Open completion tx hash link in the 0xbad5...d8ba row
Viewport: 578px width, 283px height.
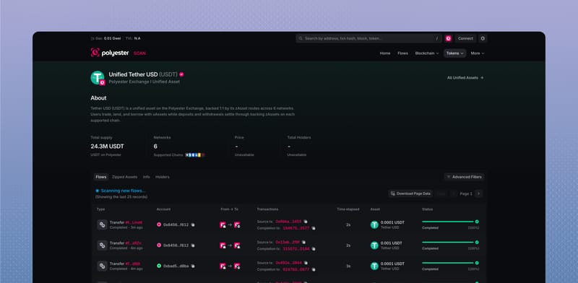point(296,269)
